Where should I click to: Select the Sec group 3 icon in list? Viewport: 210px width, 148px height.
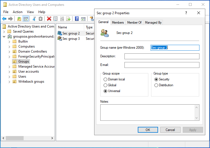point(59,39)
